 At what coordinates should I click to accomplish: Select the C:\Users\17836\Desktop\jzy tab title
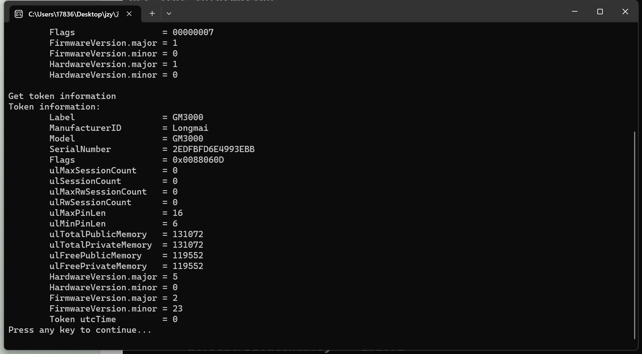[x=73, y=14]
